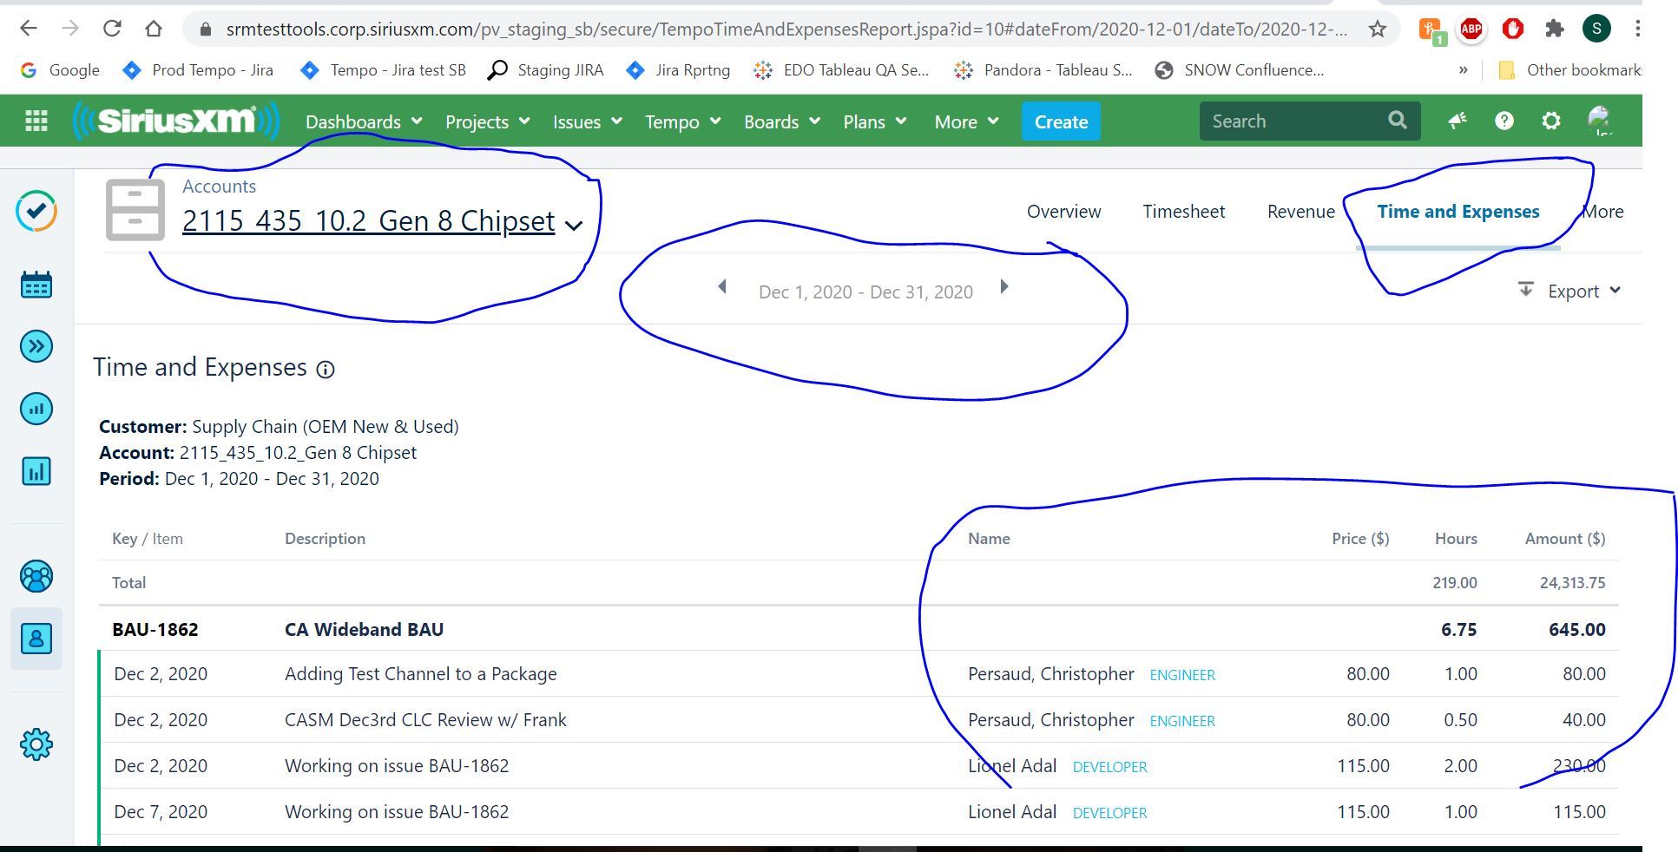Screen dimensions: 1678x852
Task: Click the help question mark icon
Action: pos(1504,121)
